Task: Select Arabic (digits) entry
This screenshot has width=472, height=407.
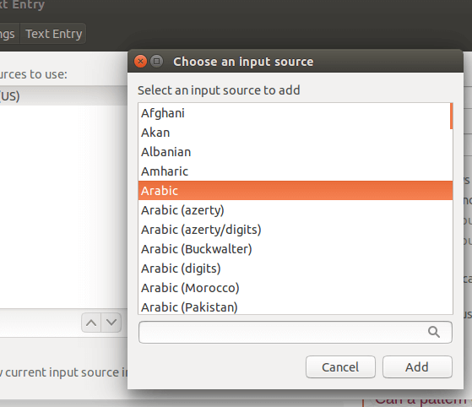Action: point(296,269)
